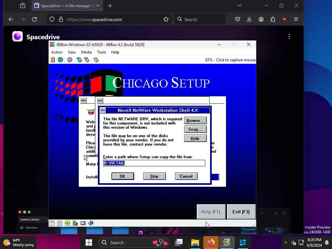Image resolution: width=332 pixels, height=249 pixels.
Task: Open Firefox downloads arrow icon
Action: pos(249,19)
